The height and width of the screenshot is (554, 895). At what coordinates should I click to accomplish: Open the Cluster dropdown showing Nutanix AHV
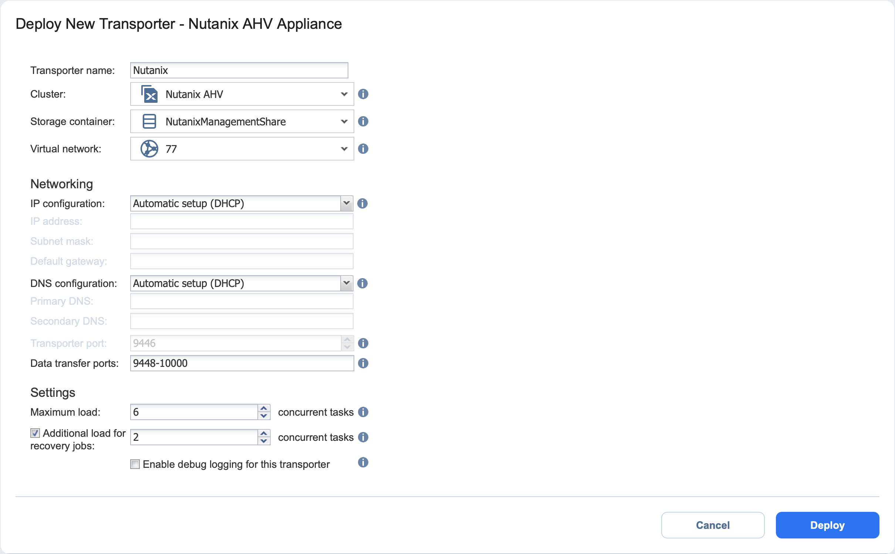pyautogui.click(x=242, y=94)
